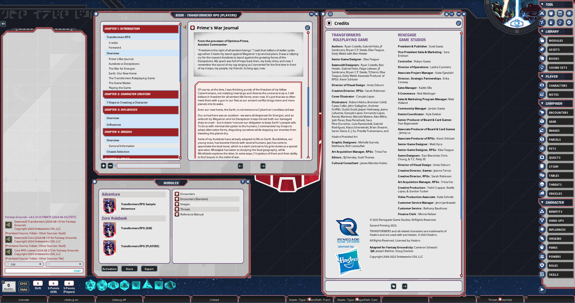Unlock the Credits window padlock
This screenshot has width=575, height=303.
[x=447, y=14]
